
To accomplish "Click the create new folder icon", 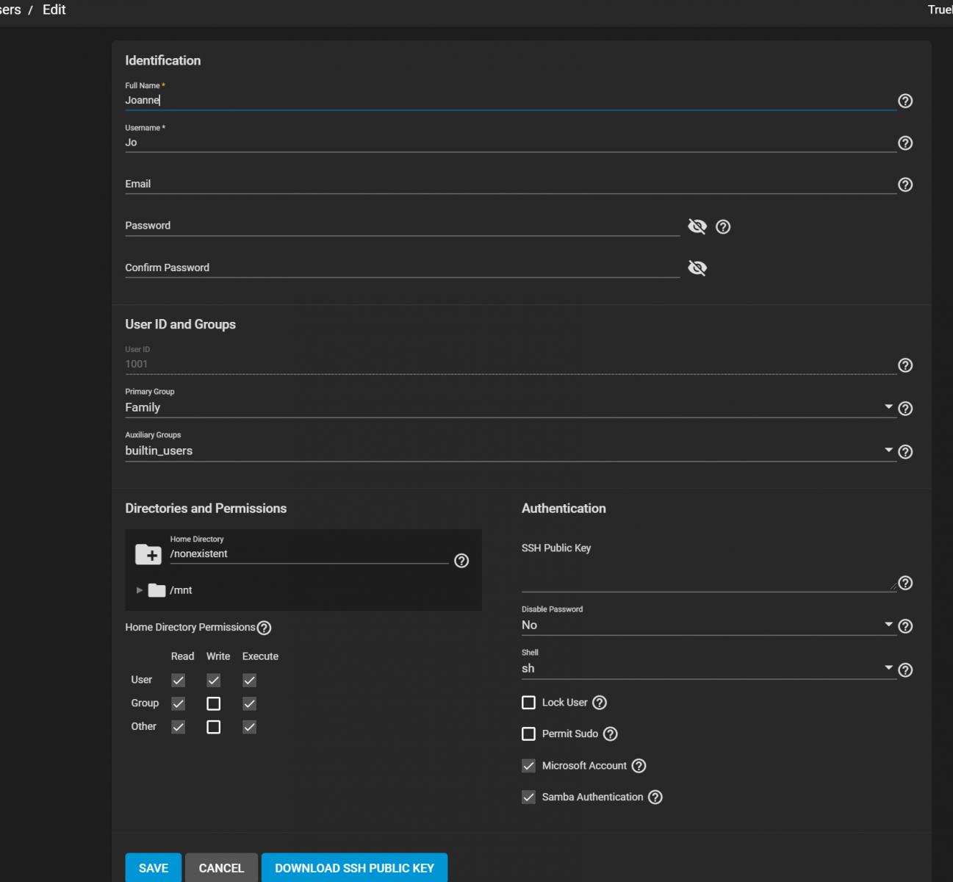I will pos(148,555).
